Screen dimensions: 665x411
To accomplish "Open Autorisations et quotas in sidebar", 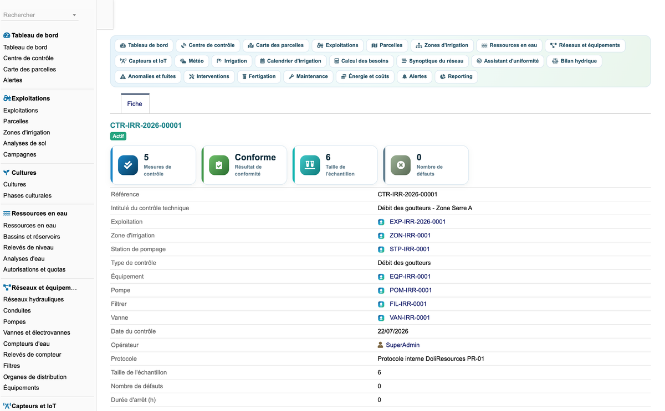I will 34,269.
